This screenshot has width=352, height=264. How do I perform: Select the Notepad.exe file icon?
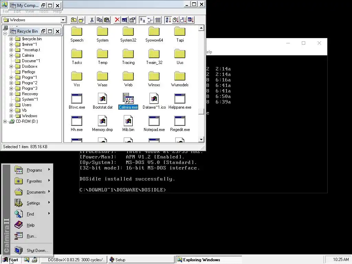(154, 124)
